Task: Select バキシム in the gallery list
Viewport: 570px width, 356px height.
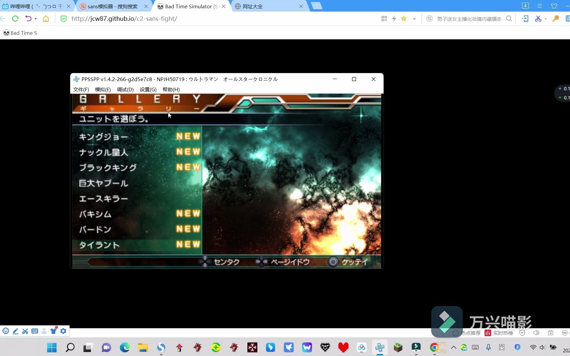Action: (x=137, y=214)
